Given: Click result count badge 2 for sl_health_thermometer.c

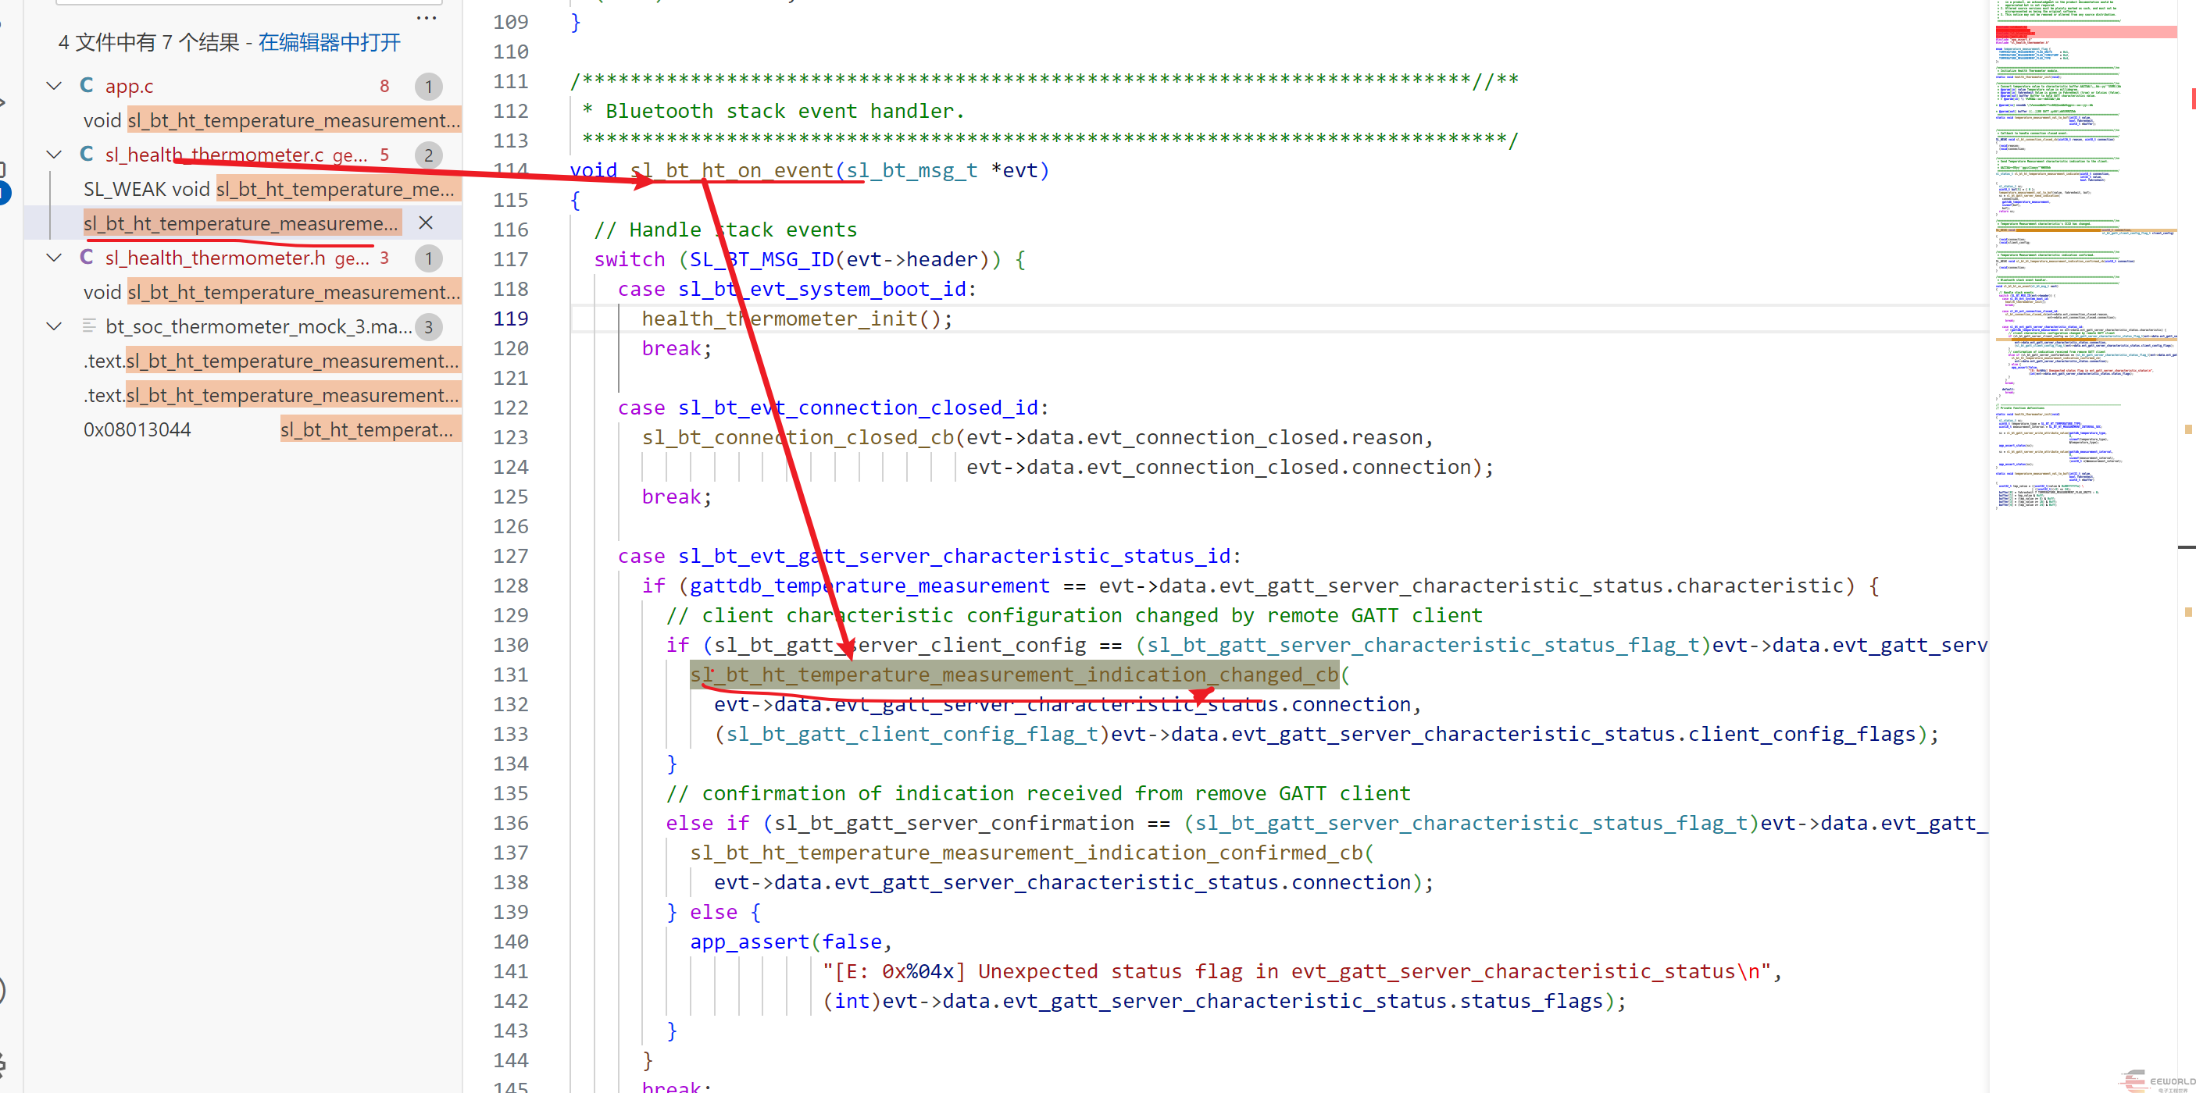Looking at the screenshot, I should tap(428, 155).
